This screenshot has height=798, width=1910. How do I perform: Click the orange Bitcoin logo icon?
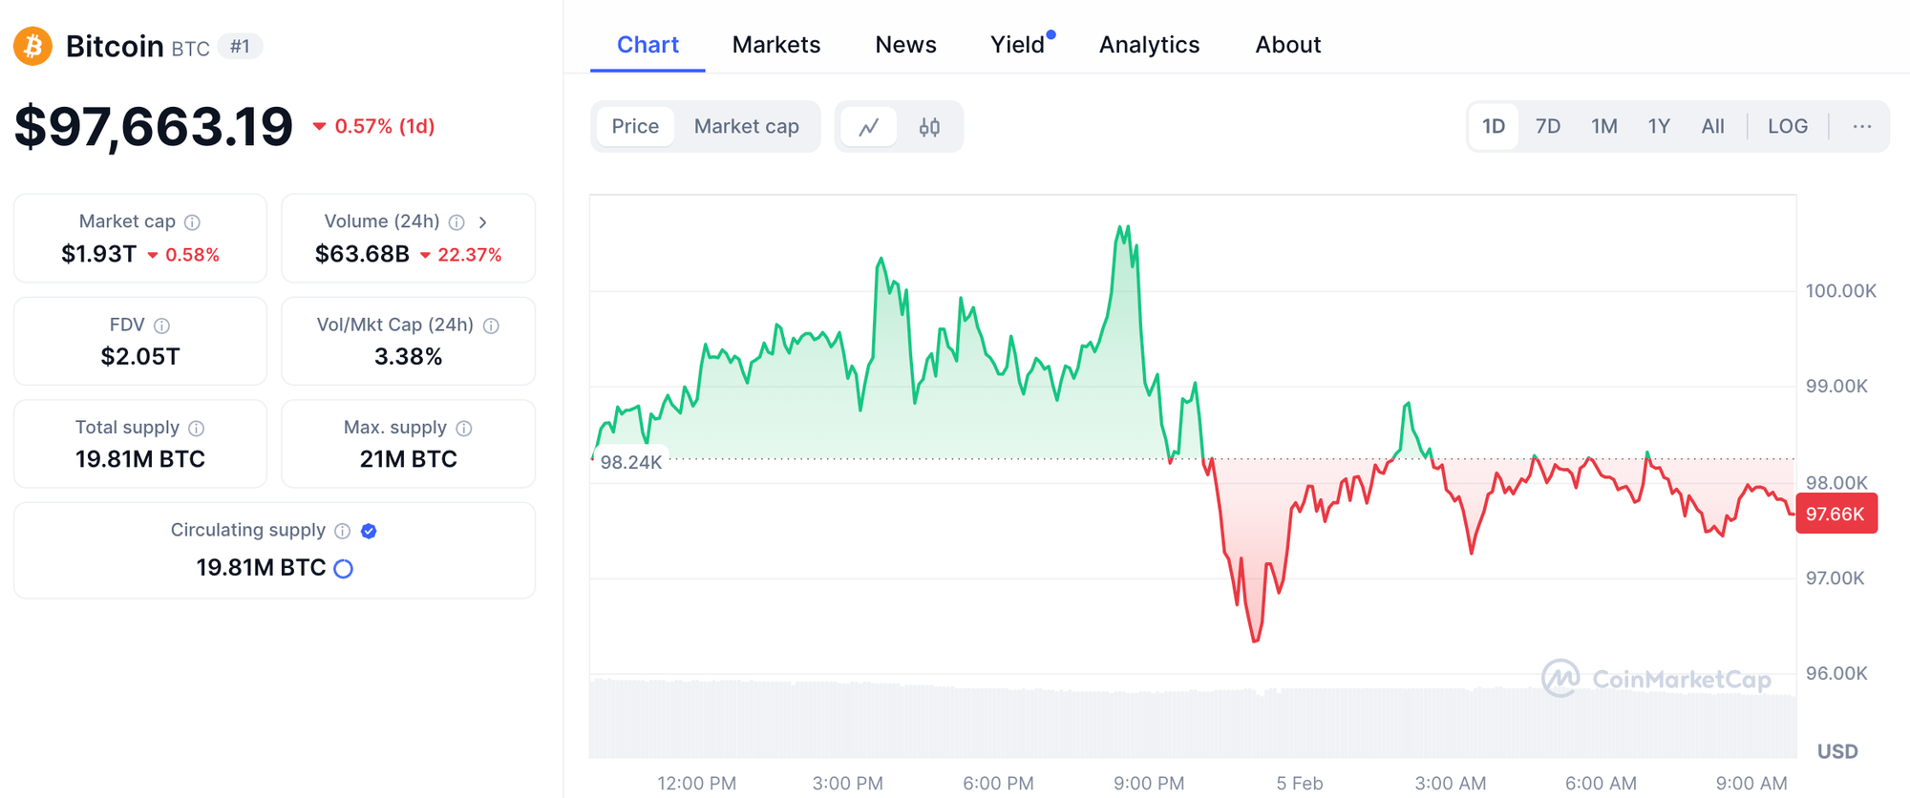coord(32,46)
